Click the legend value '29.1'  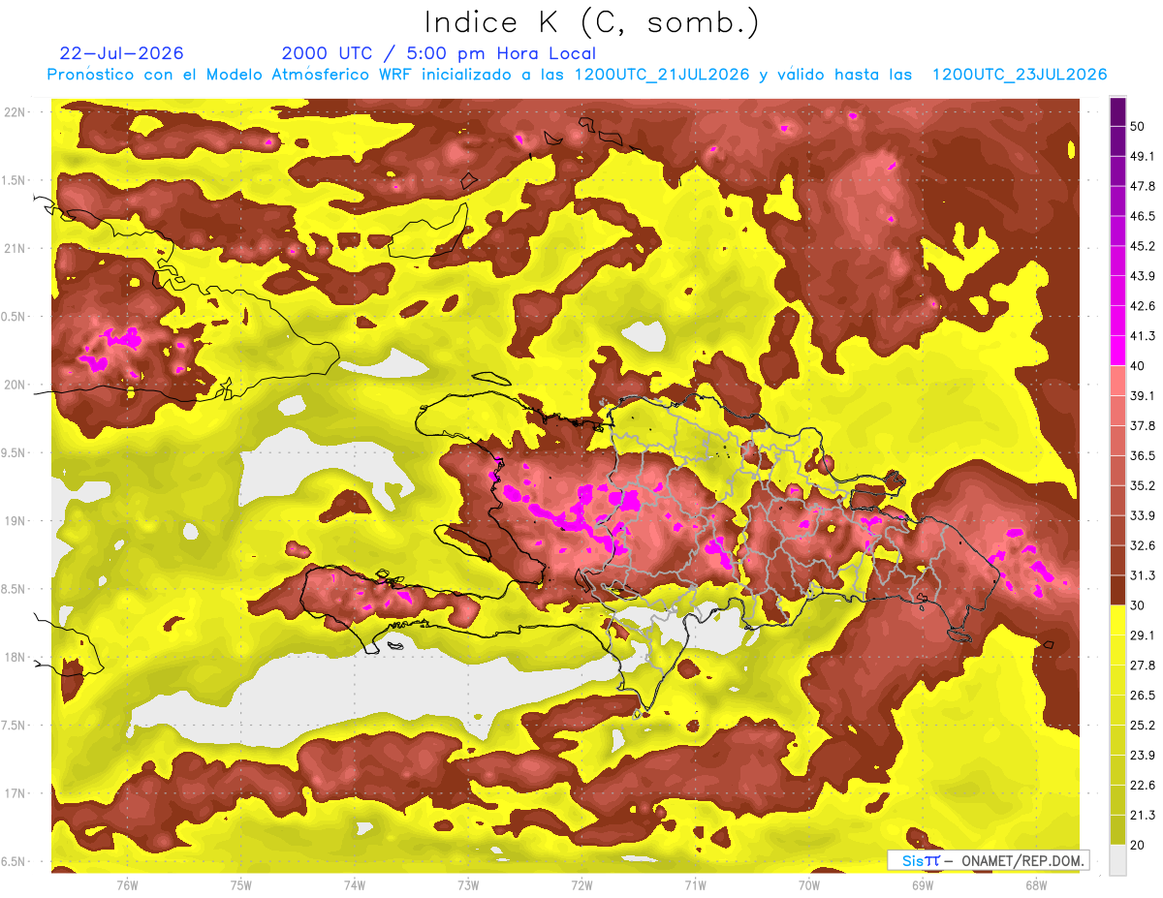pos(1142,635)
